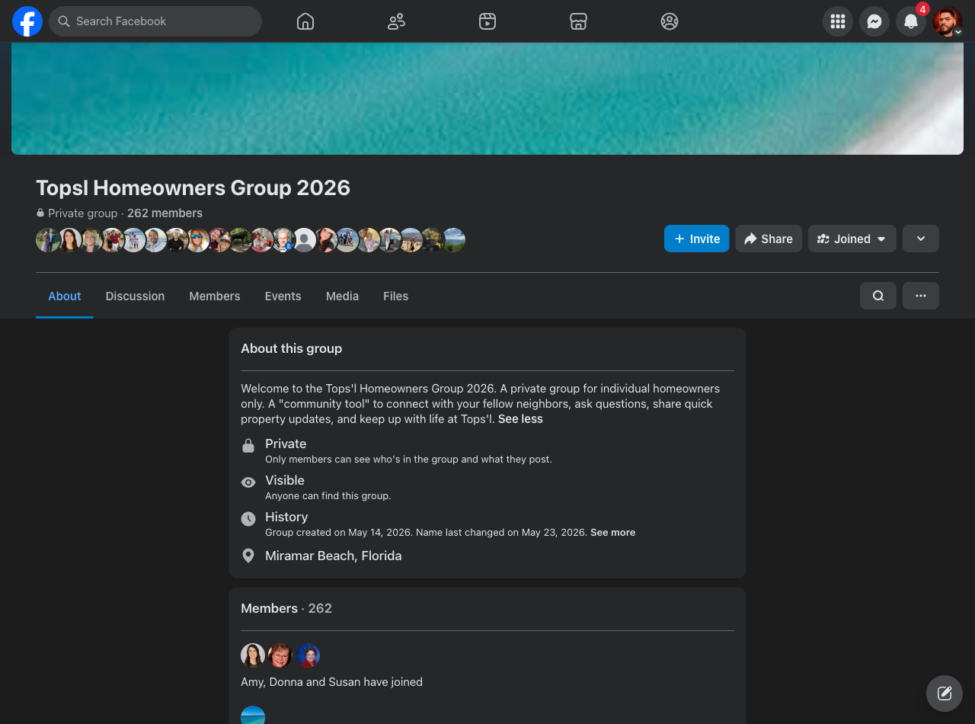Open the apps menu grid icon
This screenshot has height=724, width=975.
838,21
